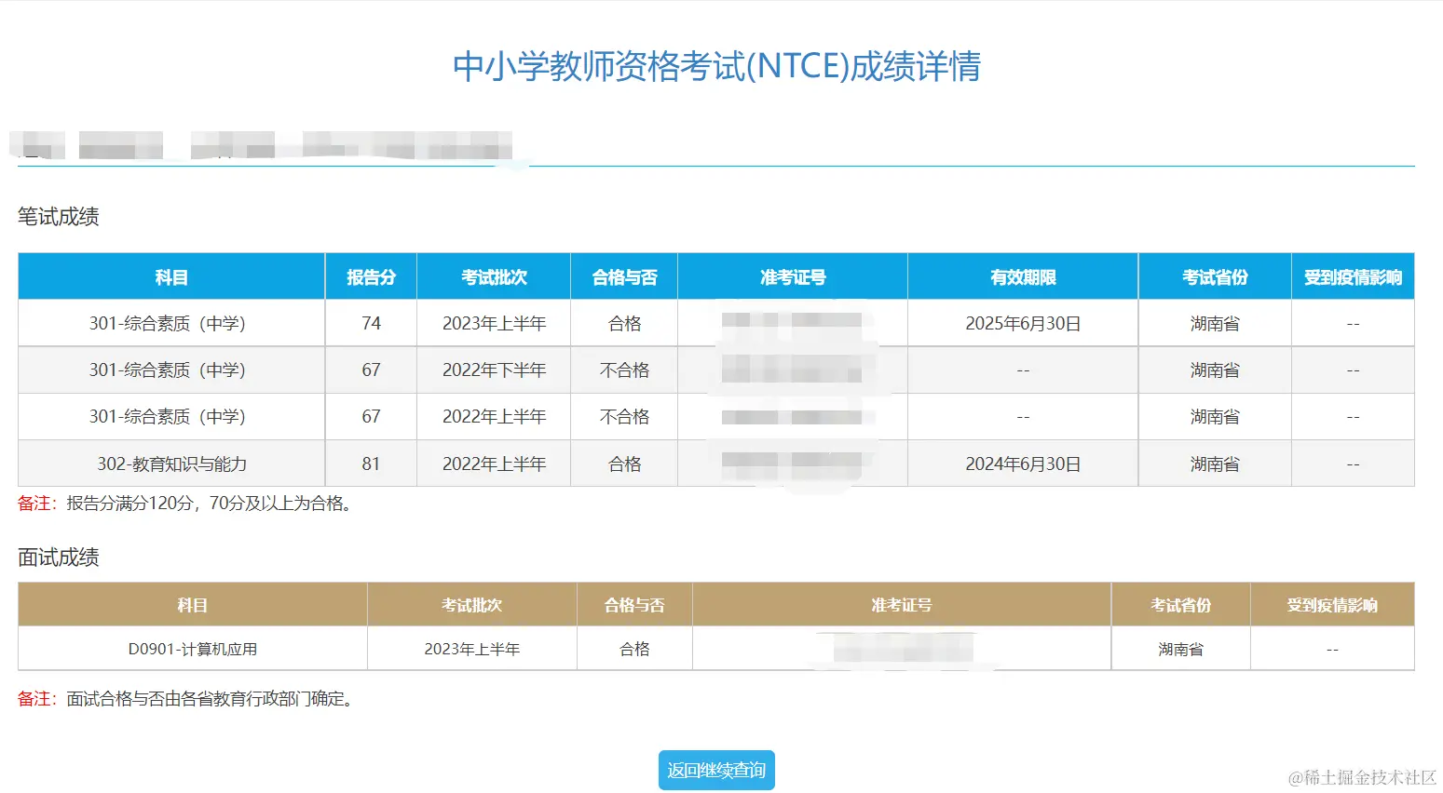The height and width of the screenshot is (793, 1443).
Task: Click the 302-教育知识与能力 subject cell
Action: 171,464
